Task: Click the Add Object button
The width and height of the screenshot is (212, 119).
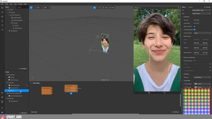Action: tap(23, 69)
